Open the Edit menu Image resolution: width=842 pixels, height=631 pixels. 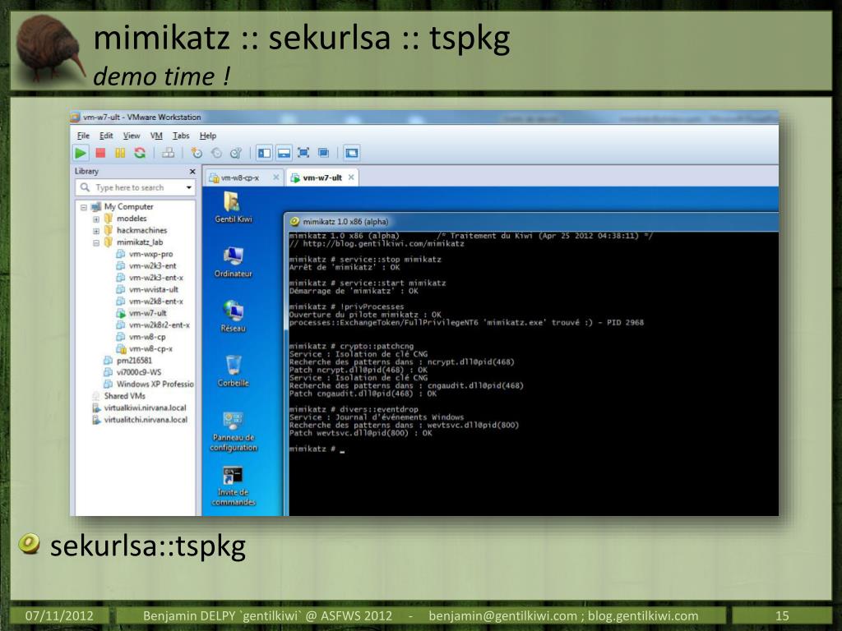[106, 136]
